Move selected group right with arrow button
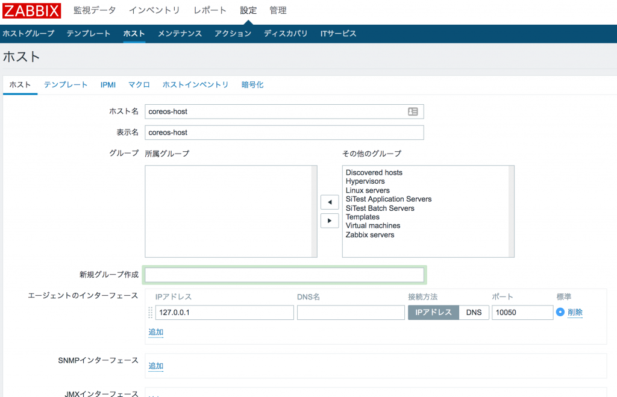 click(x=330, y=220)
